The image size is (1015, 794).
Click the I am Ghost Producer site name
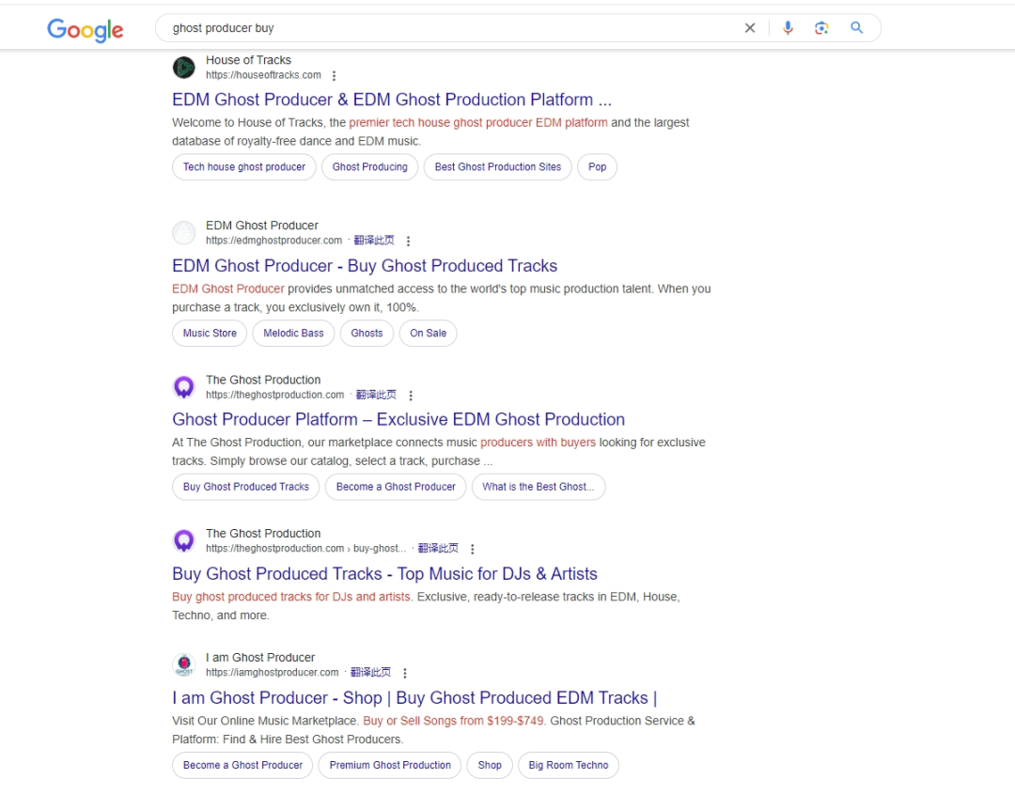click(260, 658)
